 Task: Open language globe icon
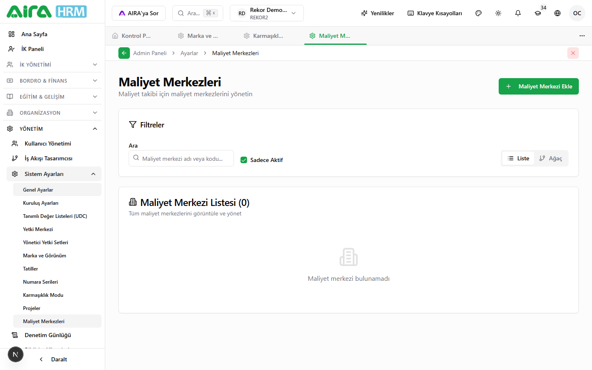pos(557,13)
